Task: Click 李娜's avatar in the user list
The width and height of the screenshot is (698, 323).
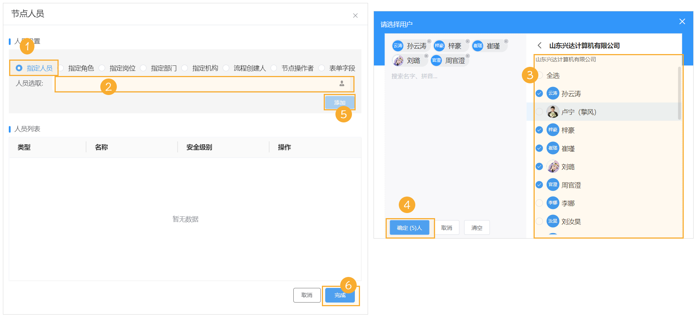Action: 553,203
